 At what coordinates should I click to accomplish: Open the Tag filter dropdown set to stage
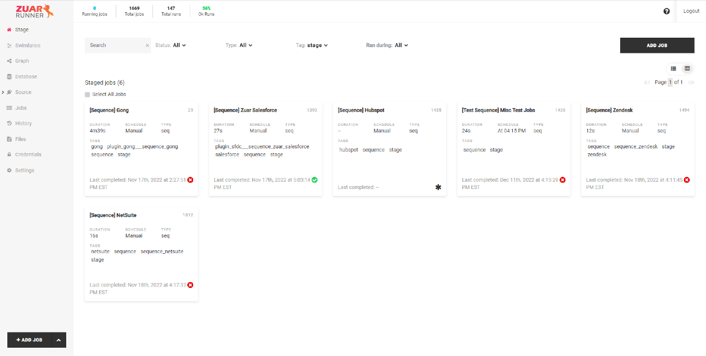[x=317, y=45]
